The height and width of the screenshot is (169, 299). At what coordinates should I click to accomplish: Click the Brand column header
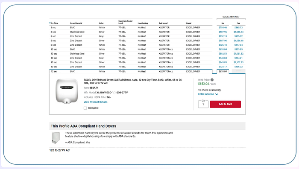[x=189, y=23]
